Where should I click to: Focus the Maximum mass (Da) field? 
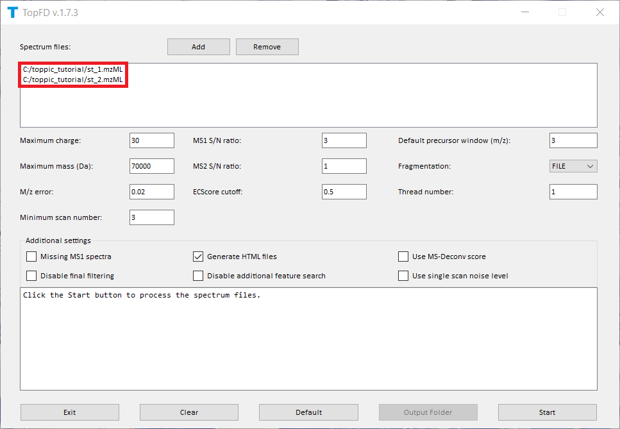(151, 166)
